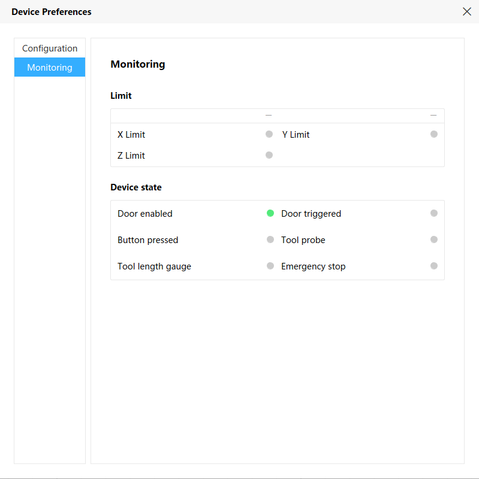Click the X Limit status indicator
Viewport: 479px width, 479px height.
point(269,134)
